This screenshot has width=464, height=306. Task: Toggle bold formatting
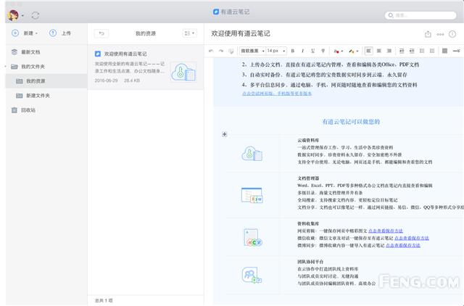click(293, 51)
